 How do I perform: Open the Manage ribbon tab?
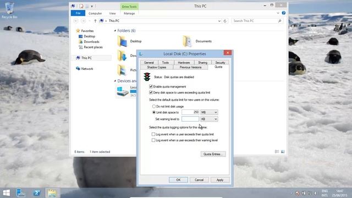pos(129,13)
